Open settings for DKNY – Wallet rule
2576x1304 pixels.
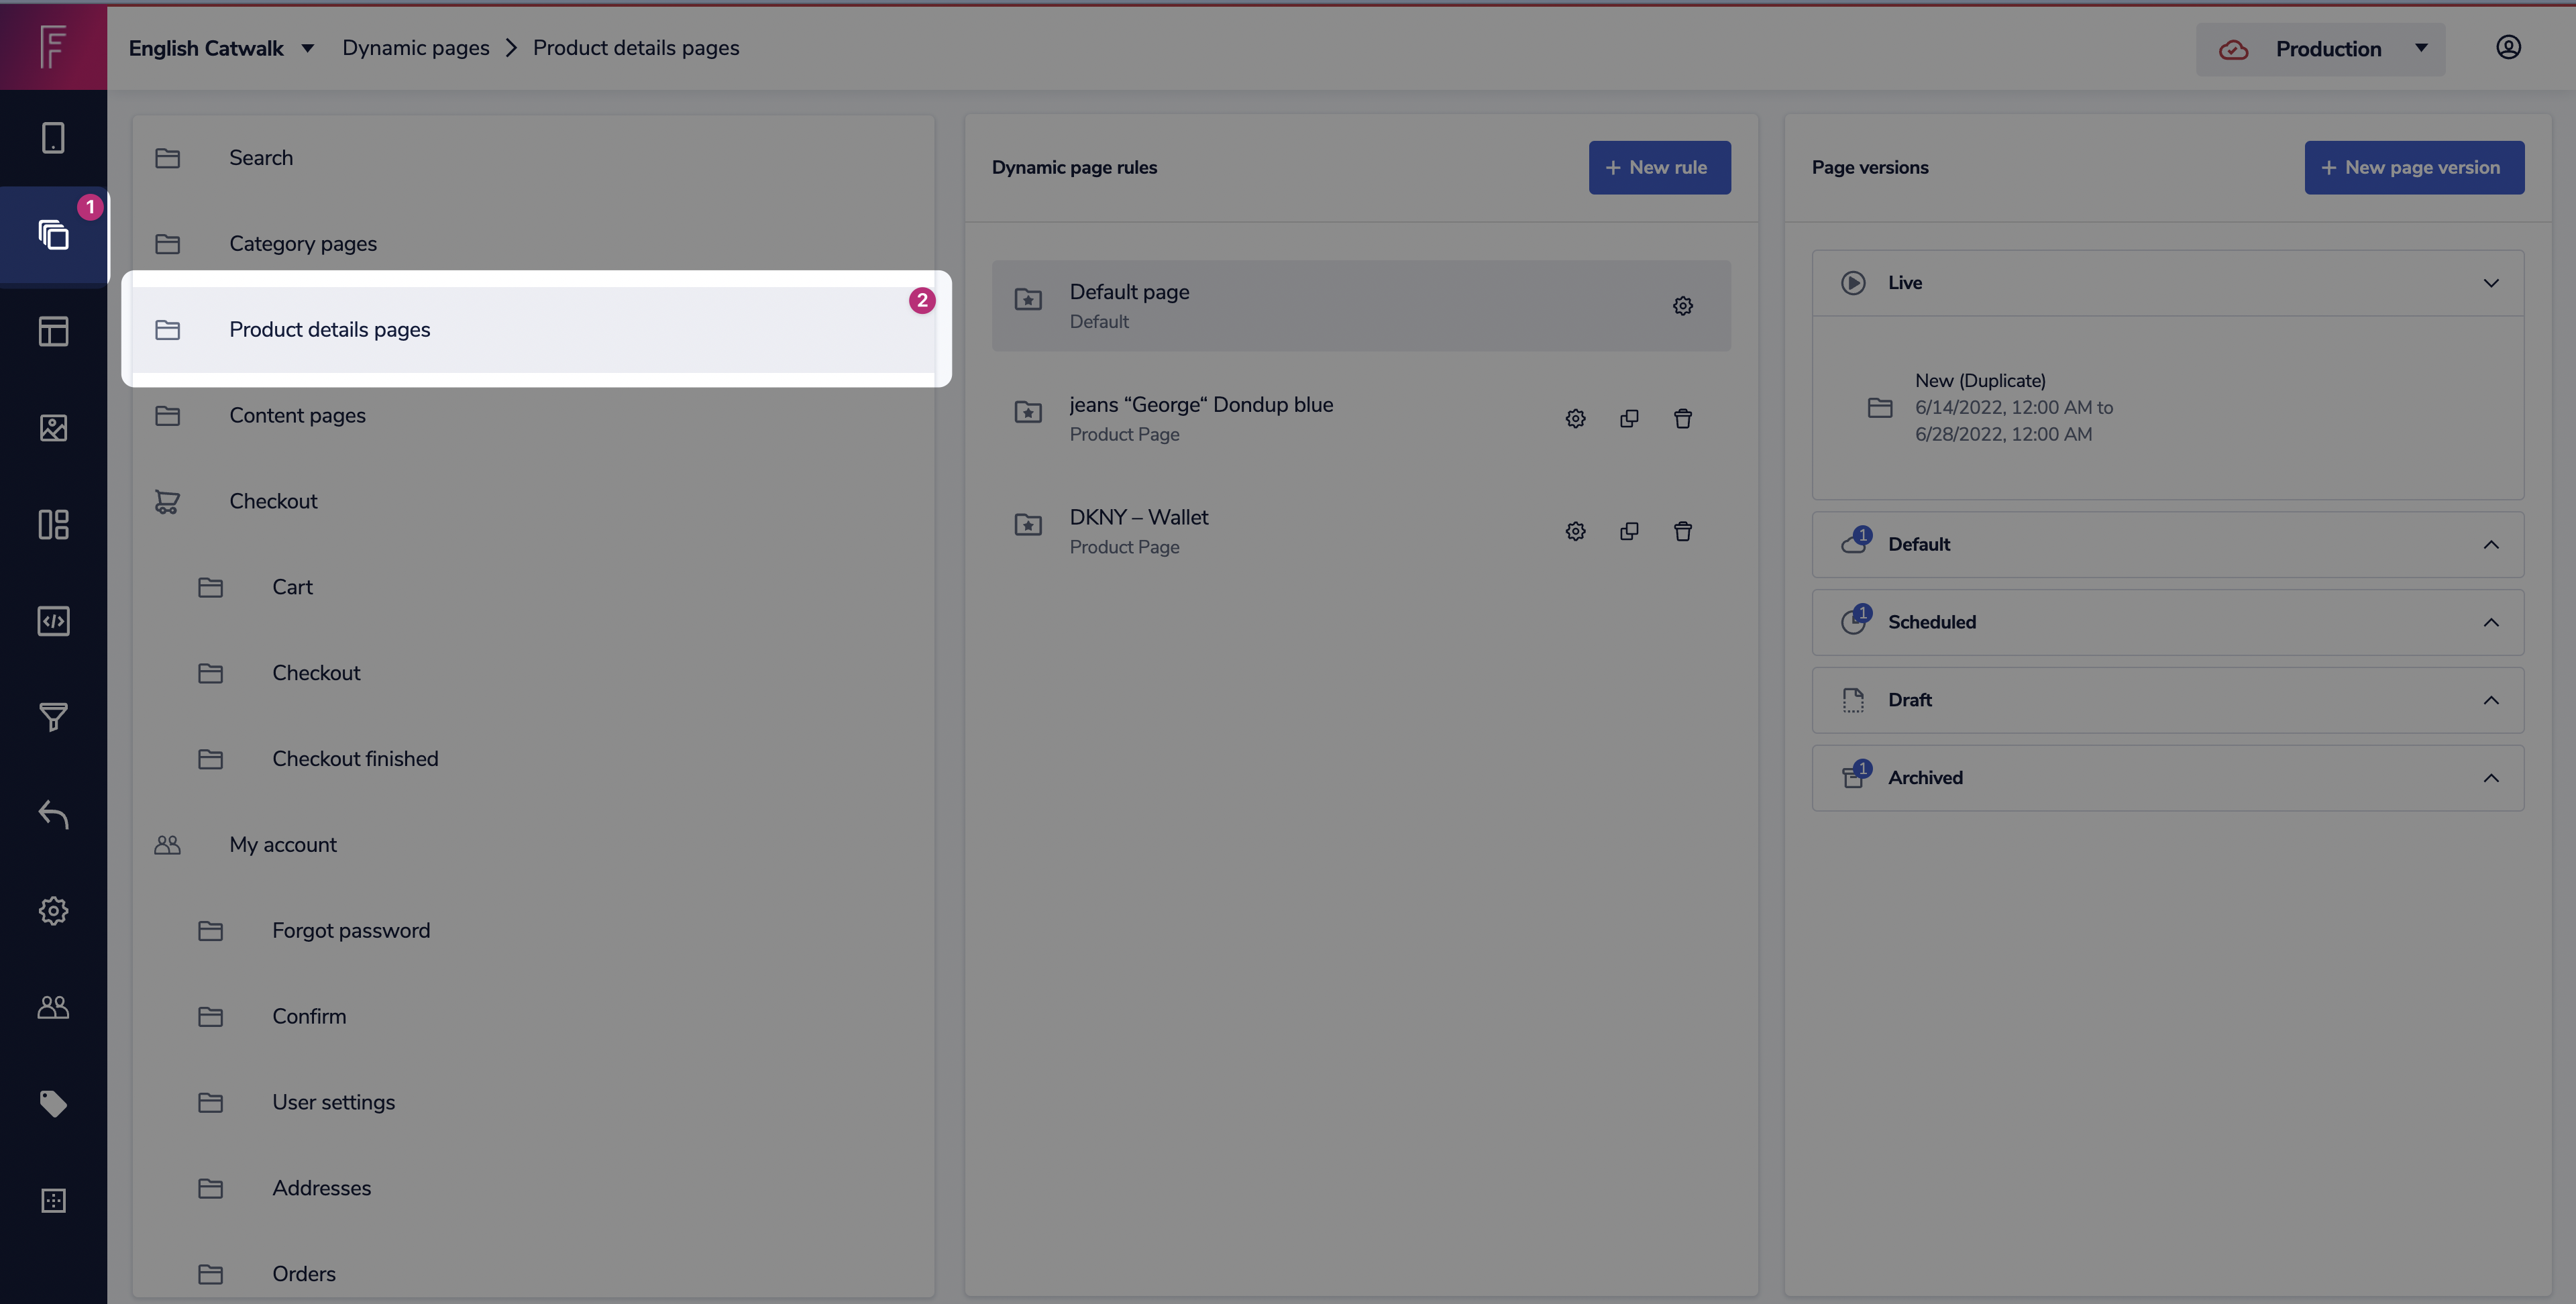coord(1575,531)
